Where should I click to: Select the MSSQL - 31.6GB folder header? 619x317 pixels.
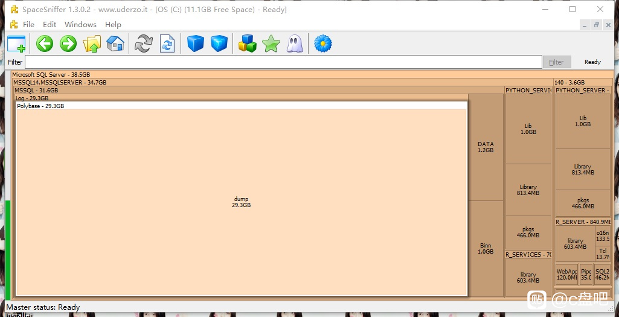pyautogui.click(x=259, y=91)
